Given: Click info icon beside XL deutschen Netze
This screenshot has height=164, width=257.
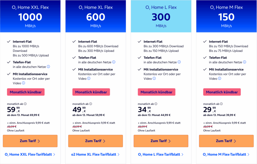Looking at the screenshot, I should point(114,62).
